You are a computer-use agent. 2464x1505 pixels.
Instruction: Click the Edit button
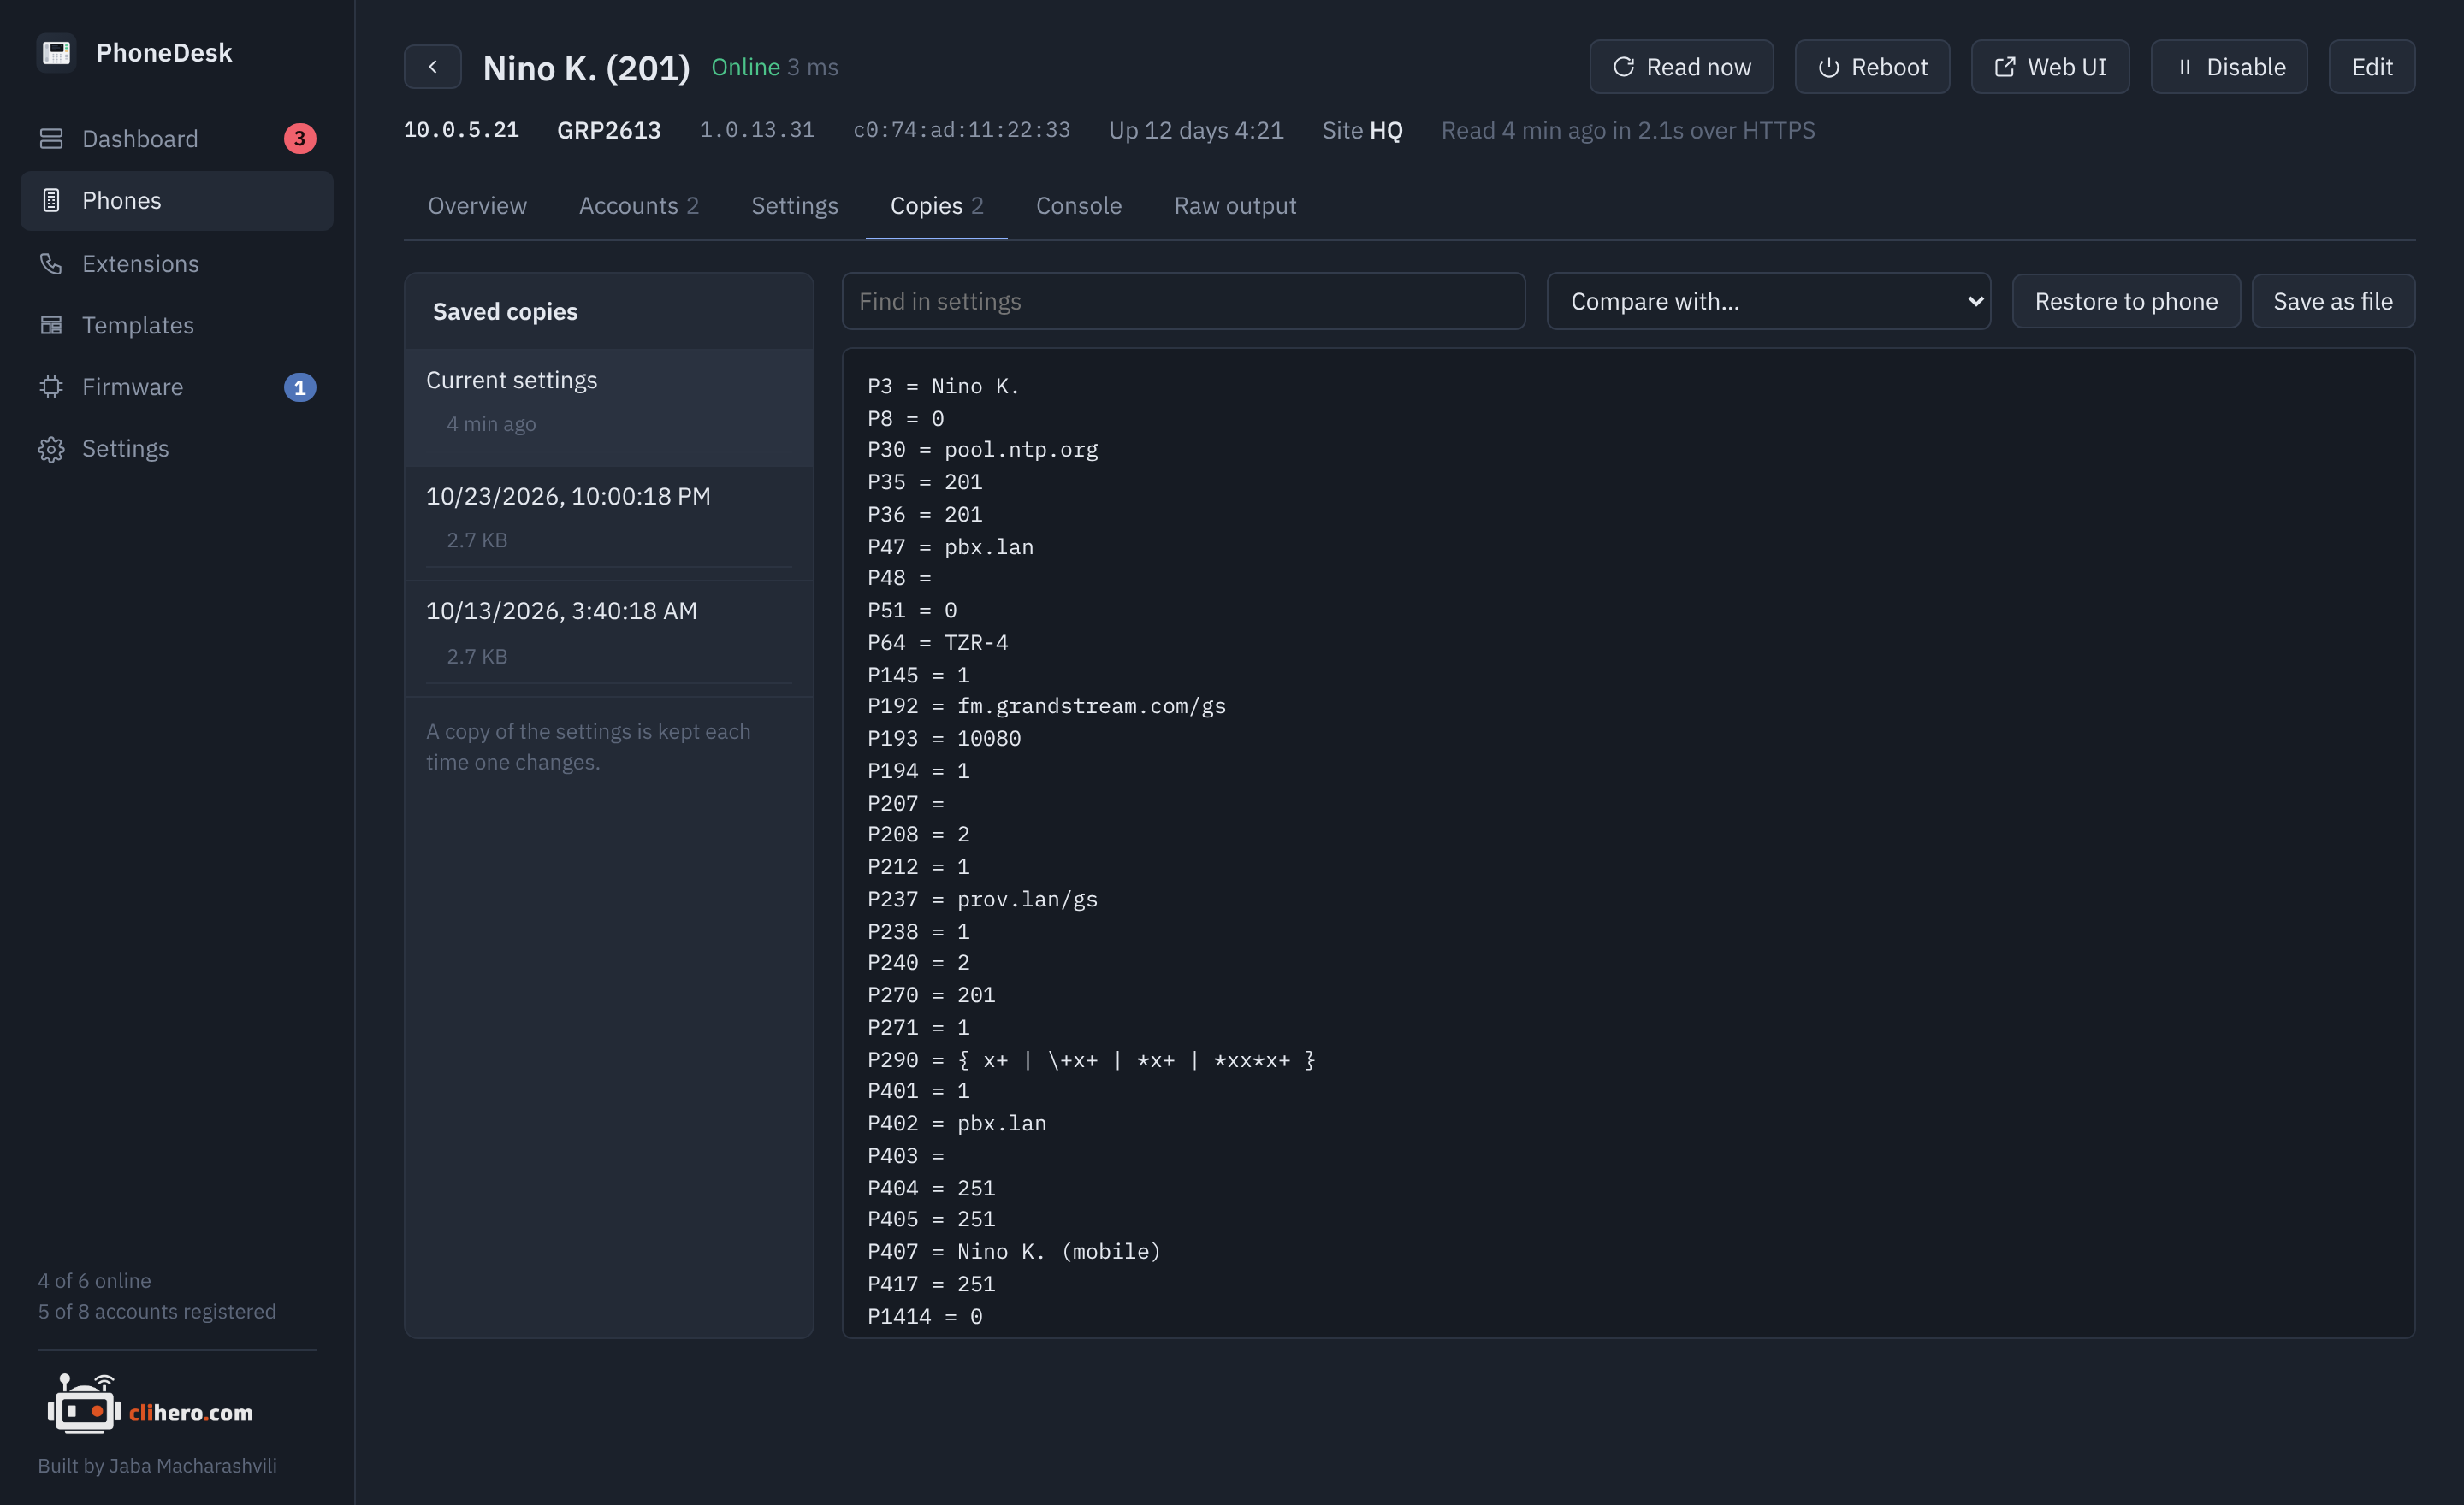tap(2371, 67)
